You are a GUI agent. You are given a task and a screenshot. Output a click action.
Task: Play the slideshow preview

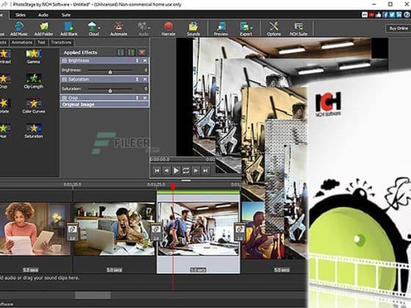click(176, 171)
